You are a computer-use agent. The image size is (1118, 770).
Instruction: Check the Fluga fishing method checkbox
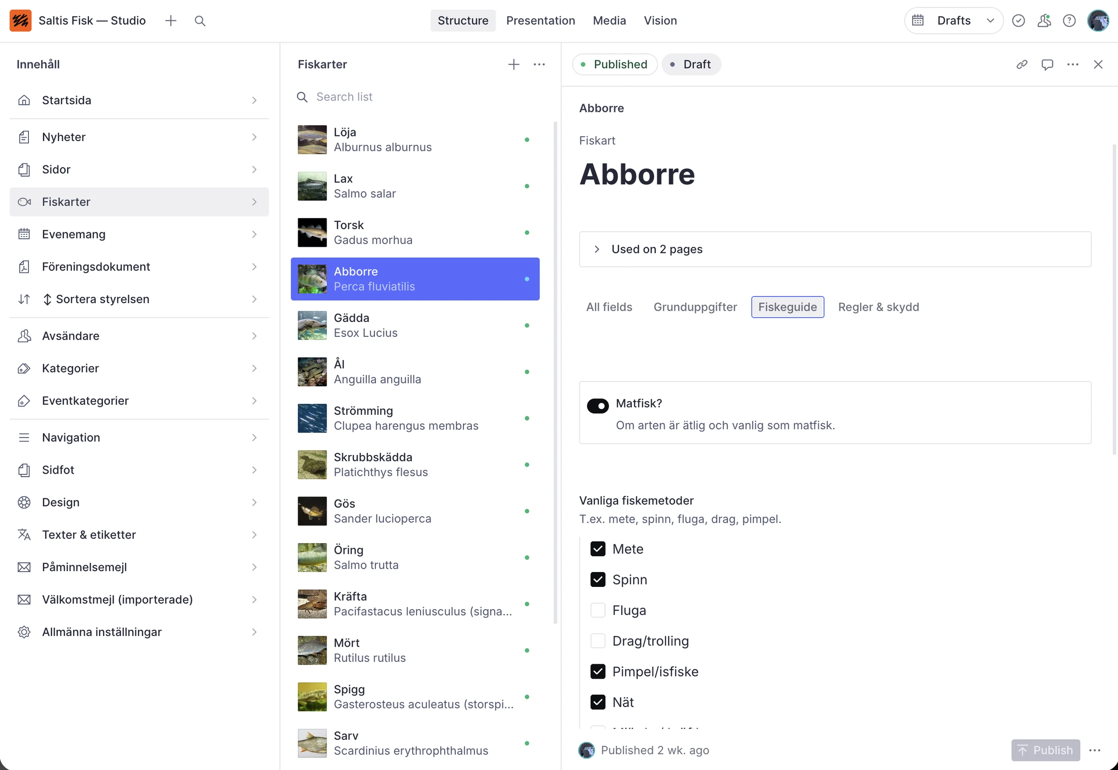coord(597,610)
